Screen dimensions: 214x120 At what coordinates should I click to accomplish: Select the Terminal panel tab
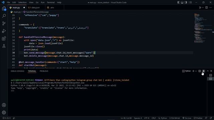point(32,71)
